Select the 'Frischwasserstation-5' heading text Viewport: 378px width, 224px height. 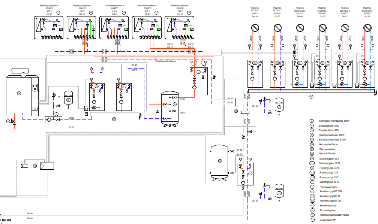point(49,6)
